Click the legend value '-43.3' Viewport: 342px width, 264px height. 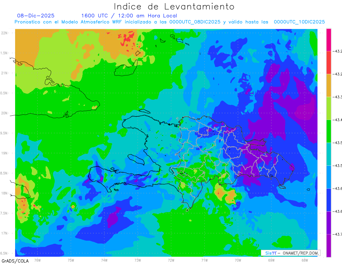pos(337,97)
